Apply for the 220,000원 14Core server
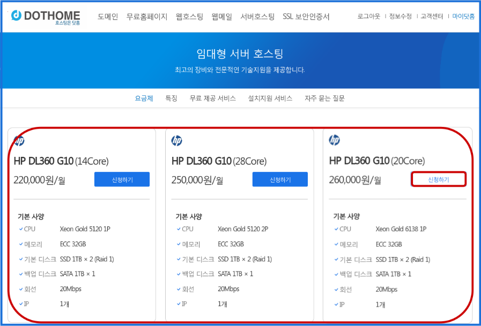Screen dimensions: 481x326 click(x=122, y=179)
